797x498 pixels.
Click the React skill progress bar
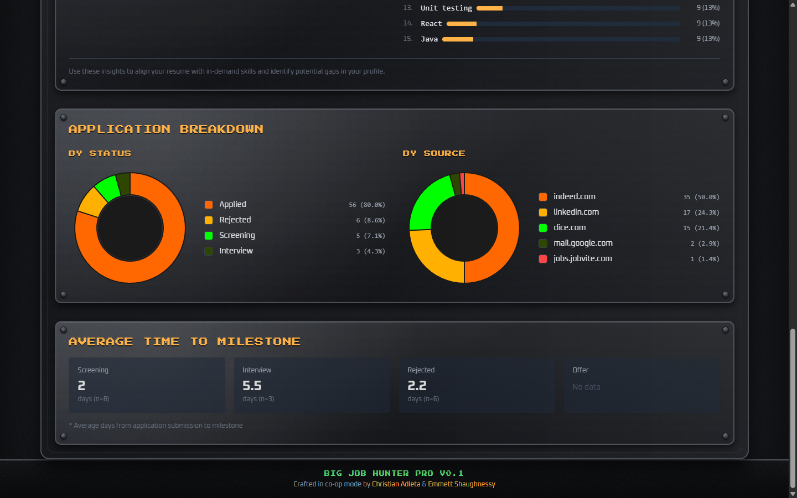click(563, 24)
